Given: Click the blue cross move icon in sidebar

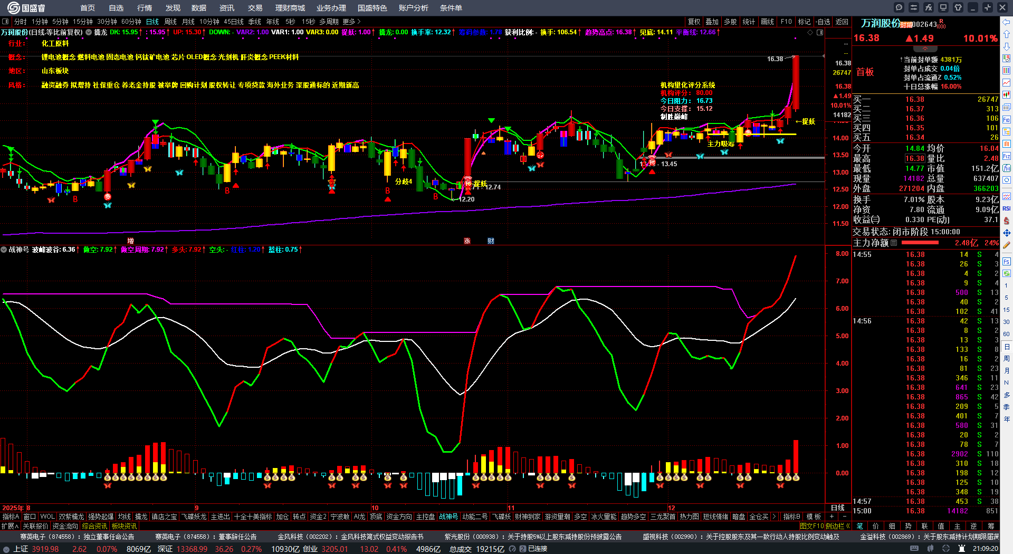Looking at the screenshot, I should (x=1007, y=233).
